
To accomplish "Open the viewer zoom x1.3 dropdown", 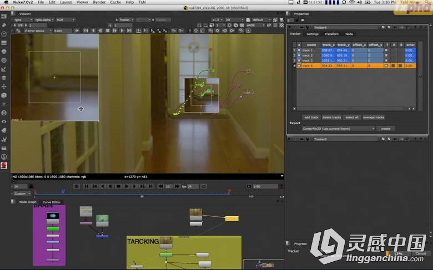I will [217, 20].
